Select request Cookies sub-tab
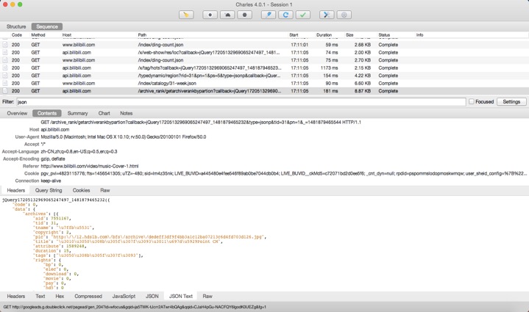This screenshot has width=529, height=312. pos(82,190)
